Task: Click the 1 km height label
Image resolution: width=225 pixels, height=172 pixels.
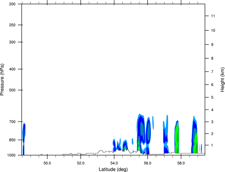Action: click(x=212, y=145)
